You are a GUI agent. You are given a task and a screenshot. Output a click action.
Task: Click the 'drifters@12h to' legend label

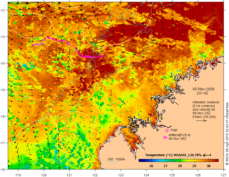click(180, 135)
